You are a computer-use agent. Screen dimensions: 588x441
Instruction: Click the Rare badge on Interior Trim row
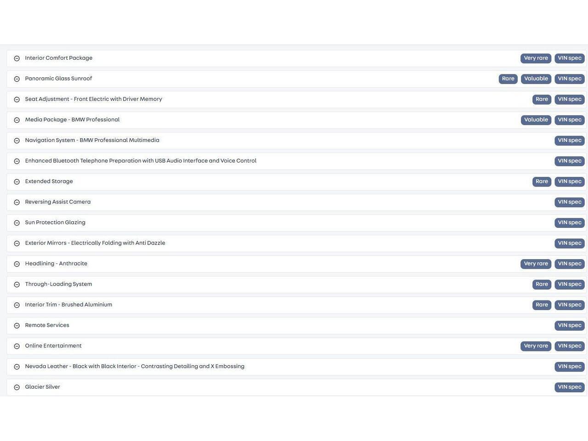click(x=542, y=305)
